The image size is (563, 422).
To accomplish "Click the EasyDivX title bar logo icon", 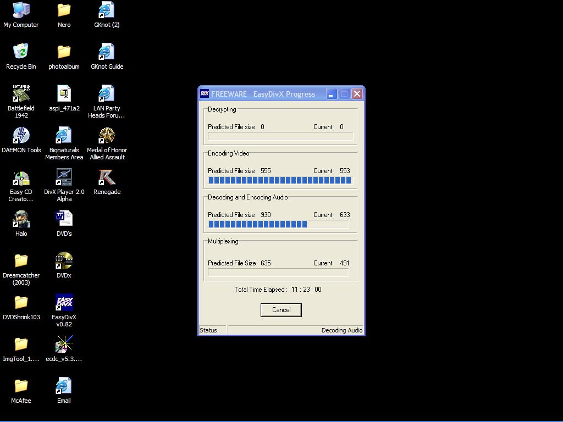I will tap(205, 93).
